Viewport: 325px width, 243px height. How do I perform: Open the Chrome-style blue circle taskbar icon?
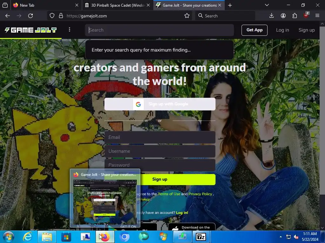(124, 237)
